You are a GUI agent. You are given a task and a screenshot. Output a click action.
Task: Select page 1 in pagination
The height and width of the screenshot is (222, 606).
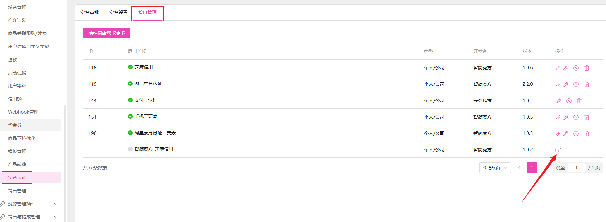point(532,168)
